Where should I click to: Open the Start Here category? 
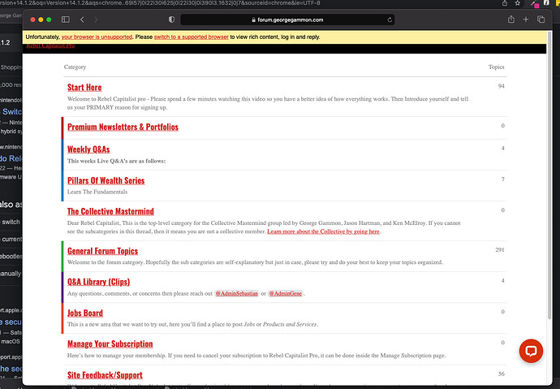(84, 88)
